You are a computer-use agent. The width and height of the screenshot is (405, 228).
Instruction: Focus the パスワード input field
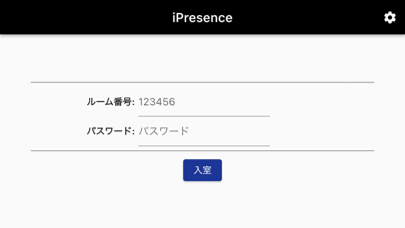pyautogui.click(x=204, y=131)
